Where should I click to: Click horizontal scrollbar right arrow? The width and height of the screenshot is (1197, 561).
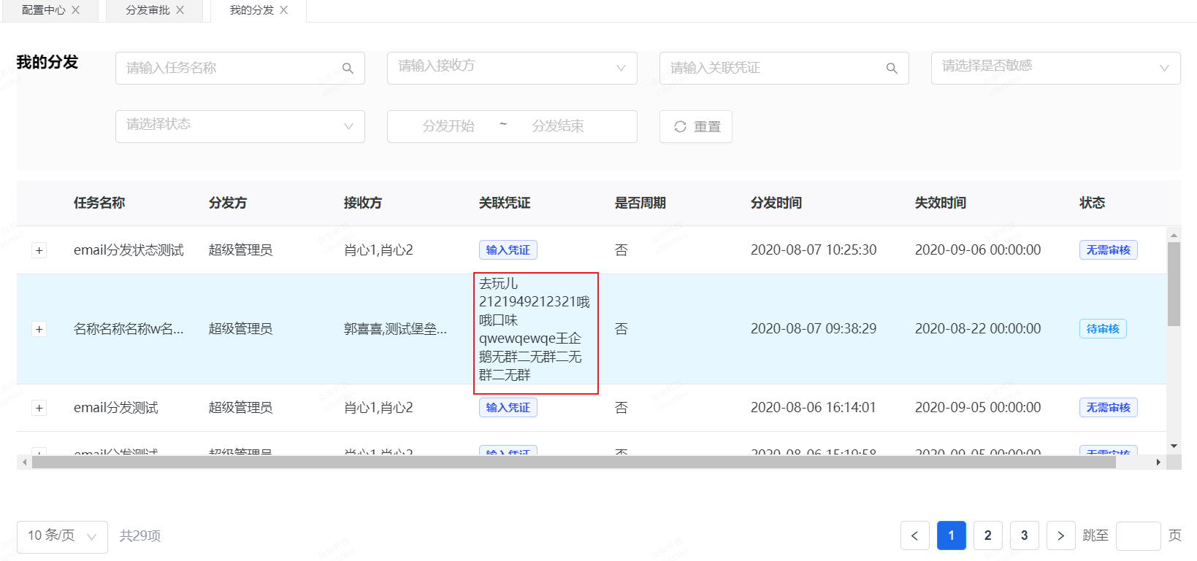click(1158, 463)
